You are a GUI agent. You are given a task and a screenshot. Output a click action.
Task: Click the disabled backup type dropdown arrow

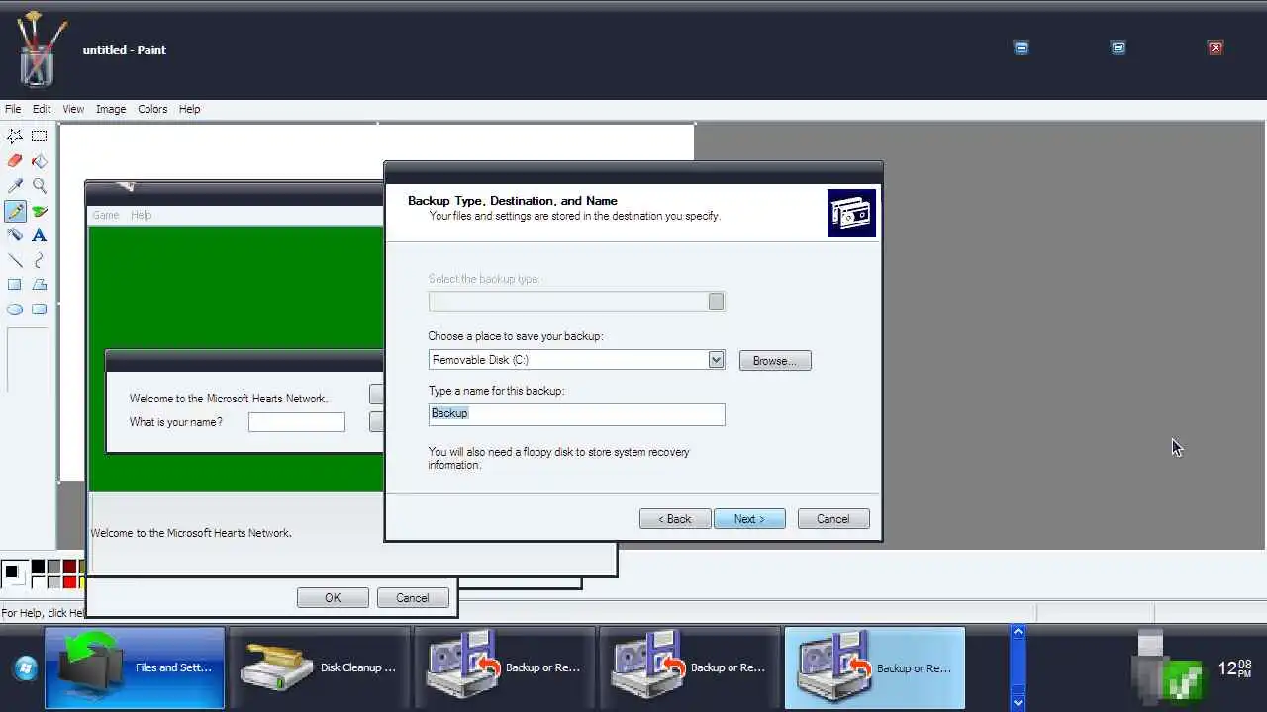coord(716,301)
